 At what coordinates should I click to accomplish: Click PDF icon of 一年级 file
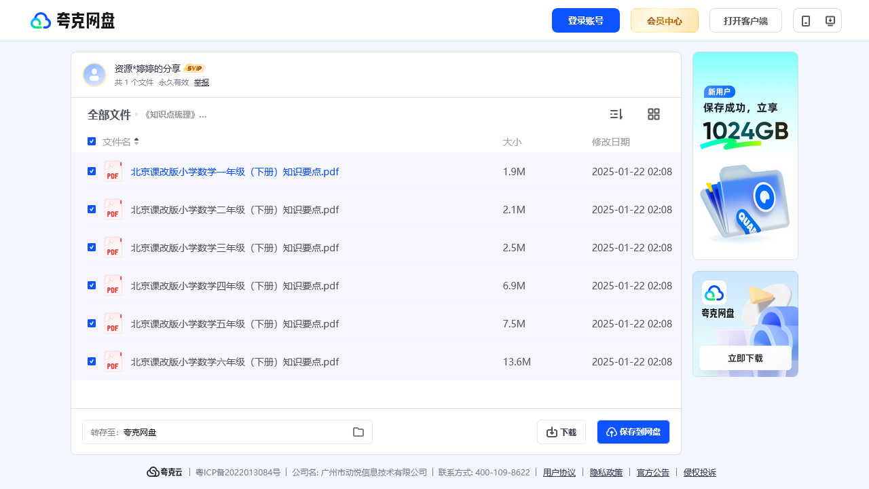click(113, 171)
